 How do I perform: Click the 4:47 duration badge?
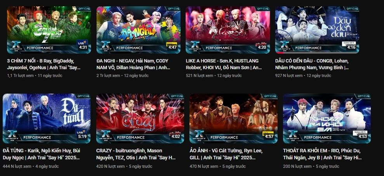point(172,47)
